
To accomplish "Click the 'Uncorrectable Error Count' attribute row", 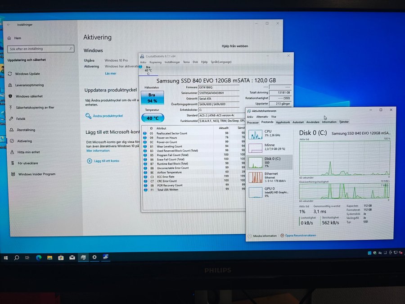I will click(x=194, y=168).
